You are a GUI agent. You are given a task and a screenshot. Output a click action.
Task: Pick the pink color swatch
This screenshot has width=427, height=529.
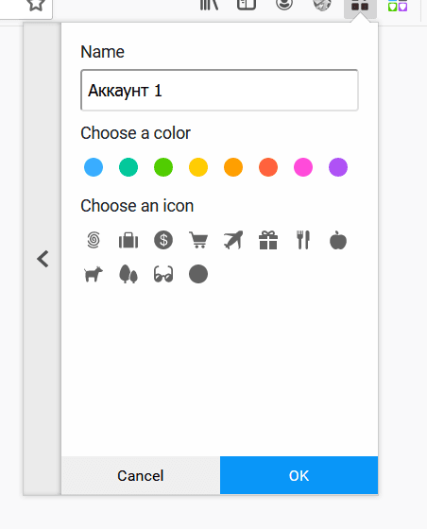pos(303,167)
